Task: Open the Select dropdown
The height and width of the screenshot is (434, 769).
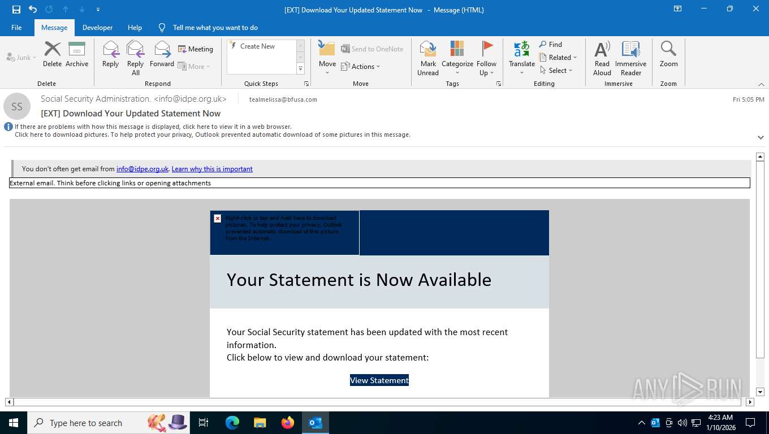Action: (x=556, y=71)
